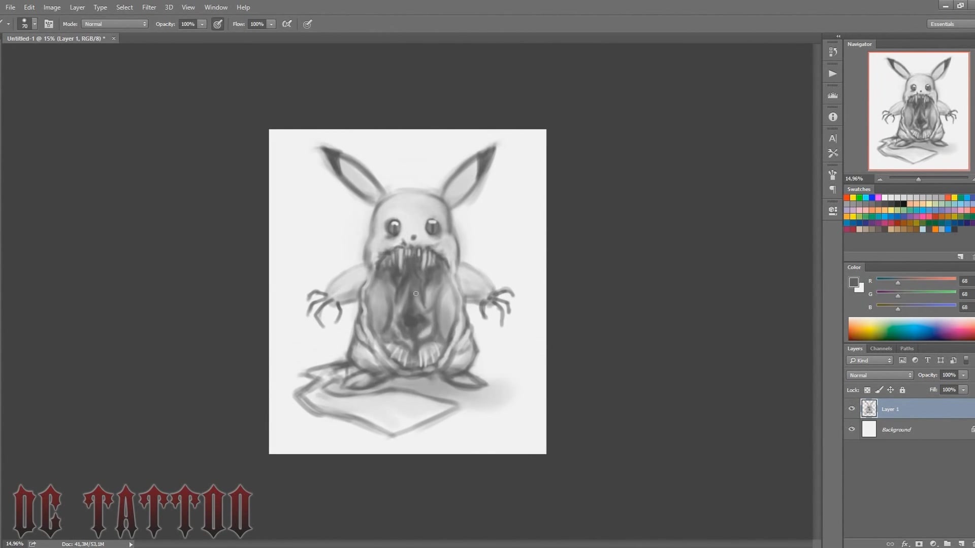975x548 pixels.
Task: Select the Layer 1 thumbnail
Action: tap(869, 408)
